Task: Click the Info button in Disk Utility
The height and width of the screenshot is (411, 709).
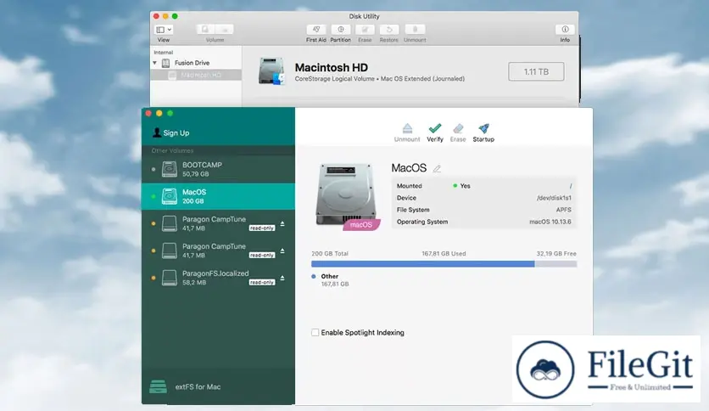Action: pyautogui.click(x=565, y=30)
